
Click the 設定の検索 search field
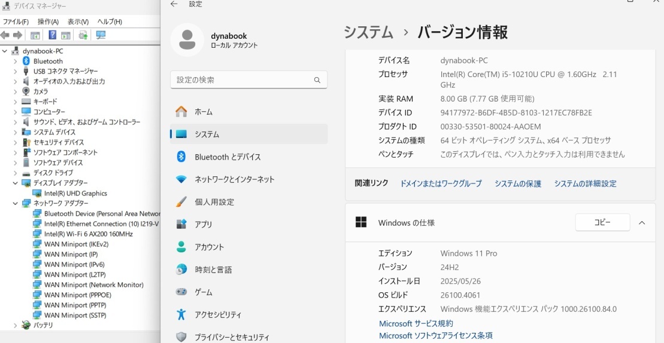[x=248, y=80]
